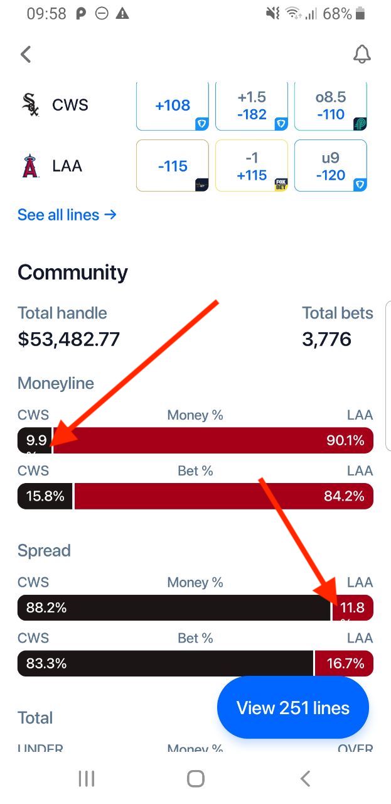The image size is (391, 804).
Task: Select CWS spread +1.5 -182 odds
Action: click(x=252, y=105)
